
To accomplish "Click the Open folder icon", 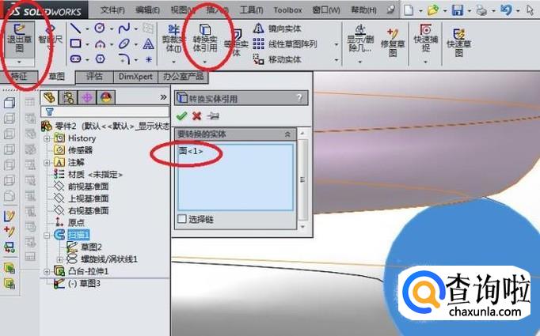I will pos(433,10).
